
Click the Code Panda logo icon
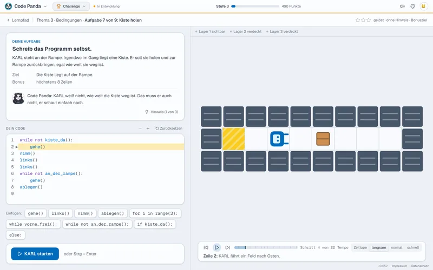(8, 6)
